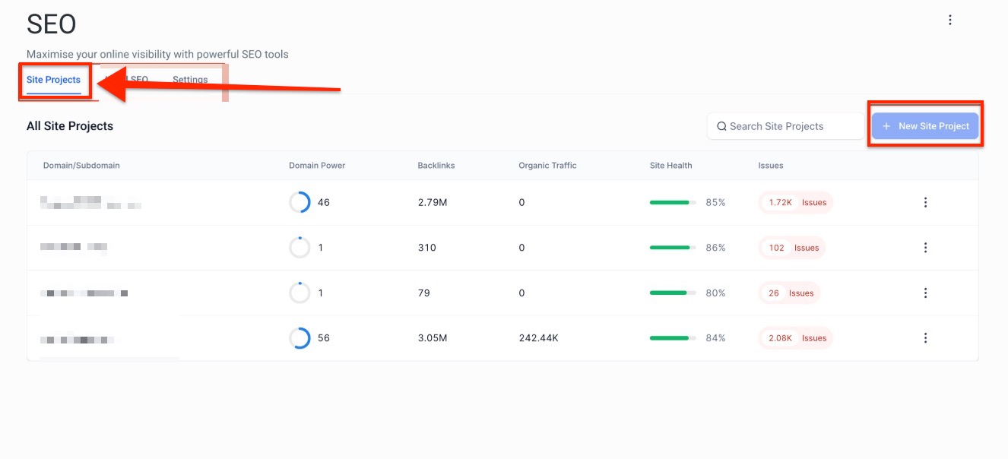Switch to the Settings tab
The width and height of the screenshot is (1008, 459).
pos(190,80)
